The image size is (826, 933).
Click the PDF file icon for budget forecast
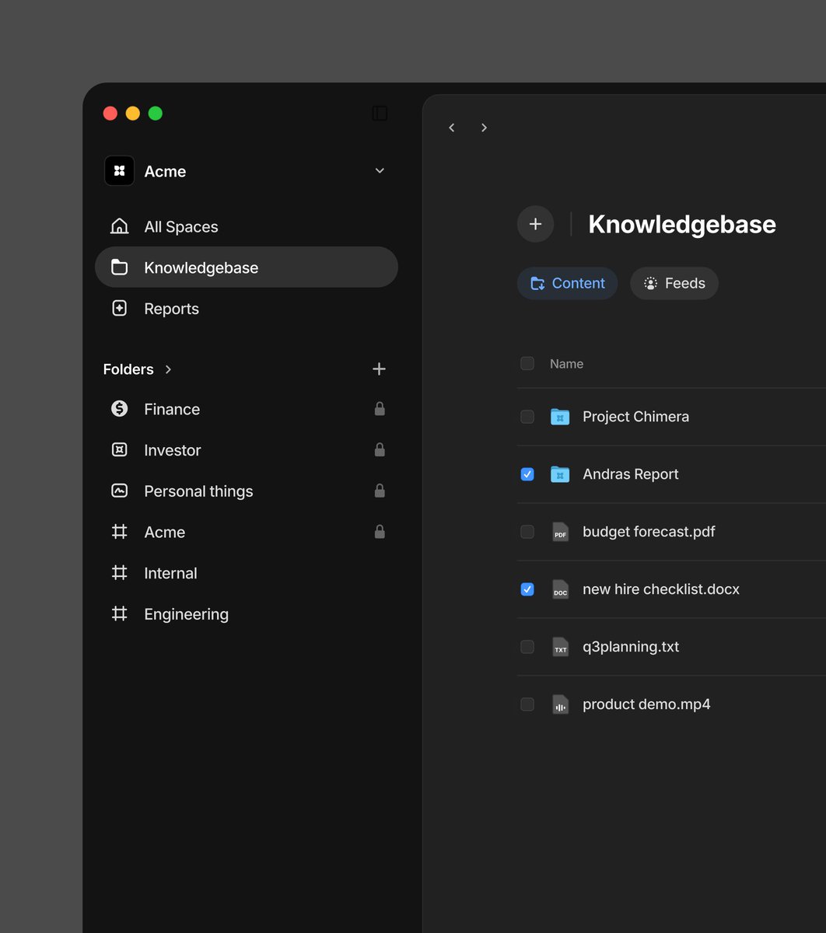click(x=560, y=532)
